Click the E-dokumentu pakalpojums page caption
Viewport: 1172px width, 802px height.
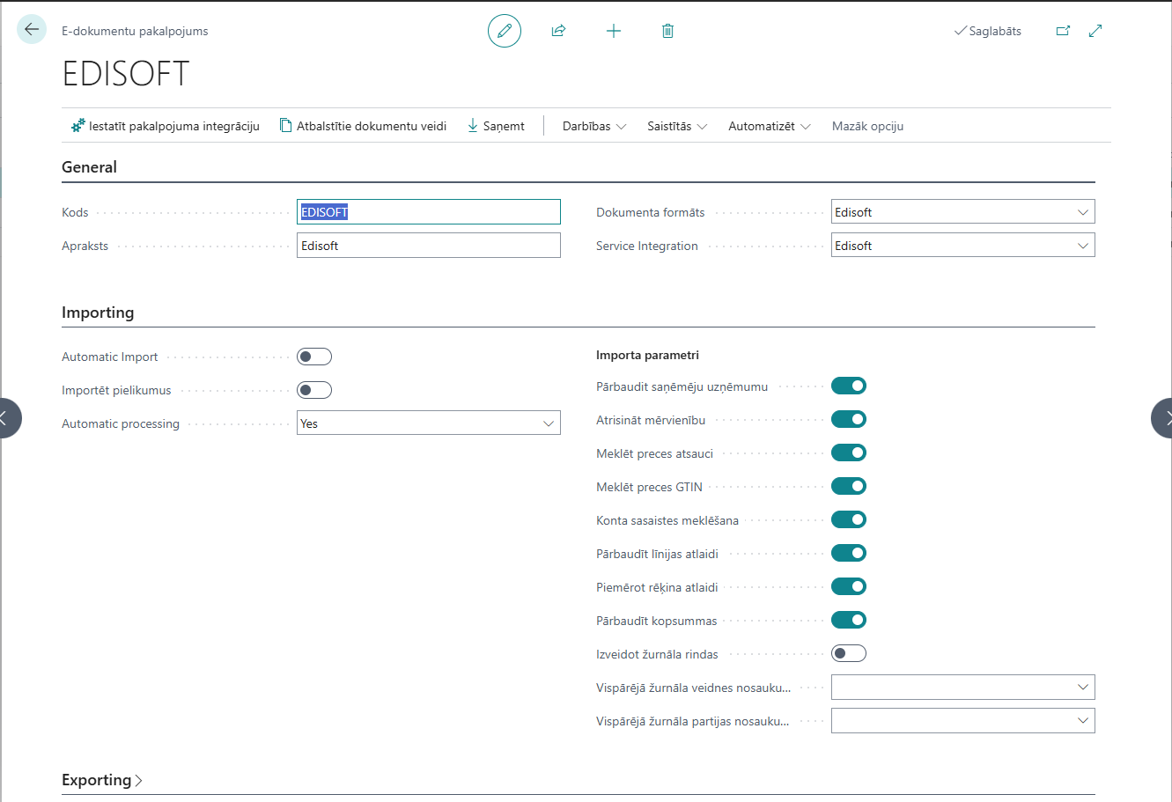[x=135, y=31]
